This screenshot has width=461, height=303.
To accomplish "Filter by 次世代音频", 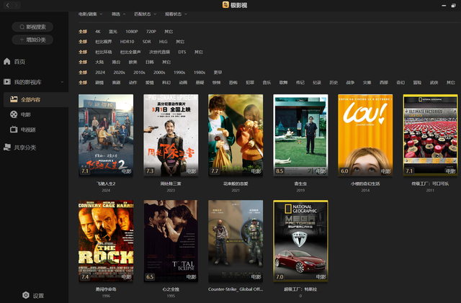I will pyautogui.click(x=159, y=52).
